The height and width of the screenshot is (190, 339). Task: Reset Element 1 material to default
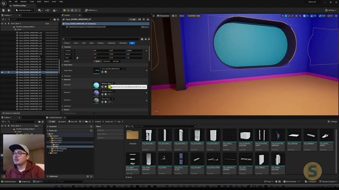click(x=146, y=93)
